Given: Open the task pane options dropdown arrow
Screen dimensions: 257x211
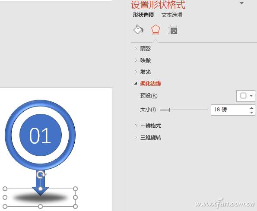Looking at the screenshot, I should [241, 3].
